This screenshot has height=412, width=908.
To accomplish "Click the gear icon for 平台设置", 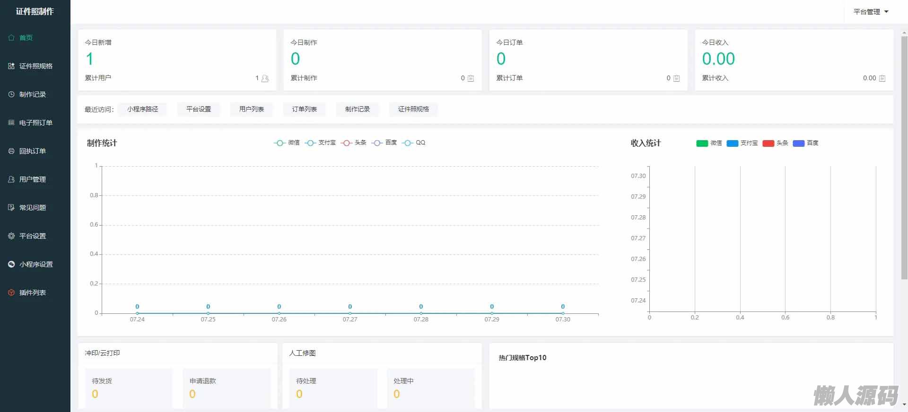I will click(x=11, y=236).
